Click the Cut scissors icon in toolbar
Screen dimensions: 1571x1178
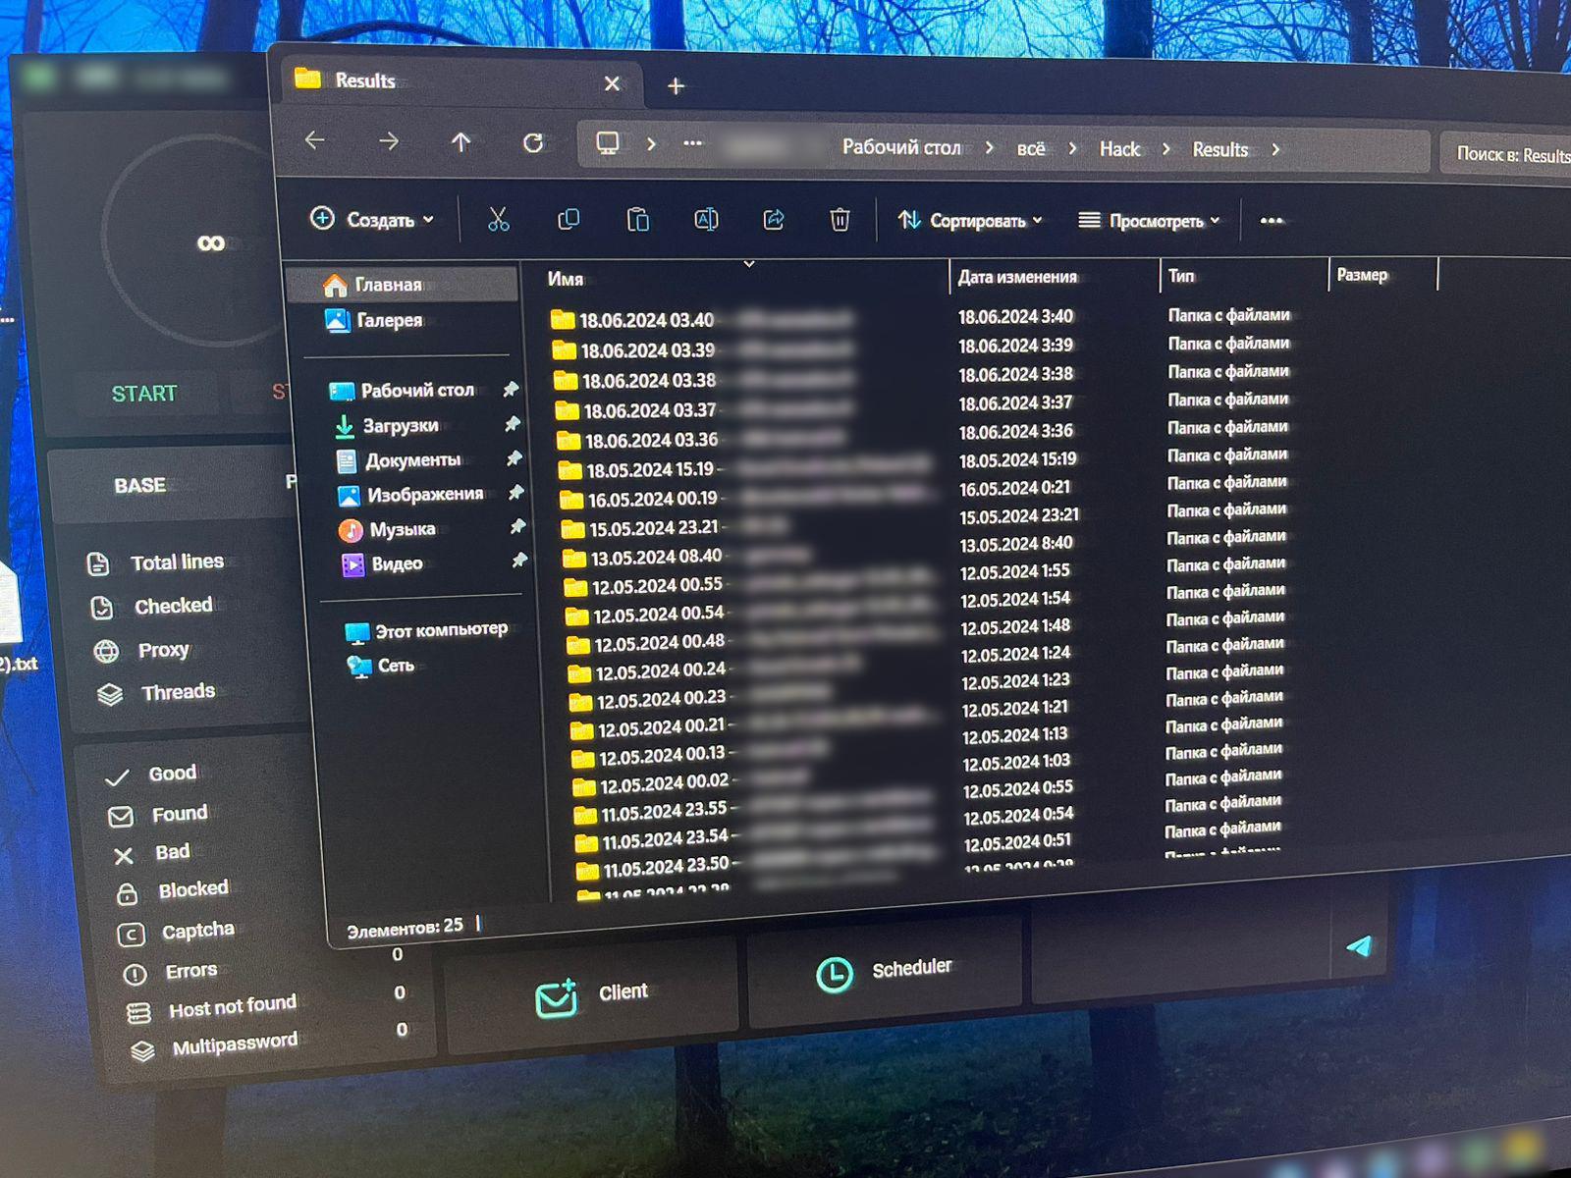tap(498, 219)
